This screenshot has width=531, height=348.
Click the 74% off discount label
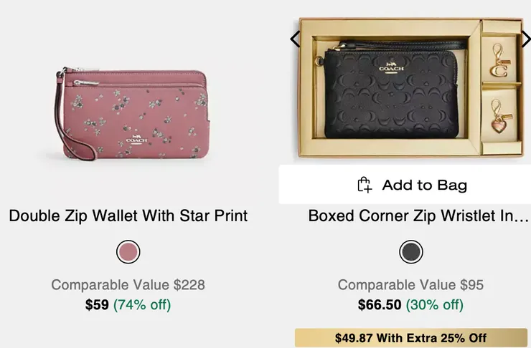142,305
